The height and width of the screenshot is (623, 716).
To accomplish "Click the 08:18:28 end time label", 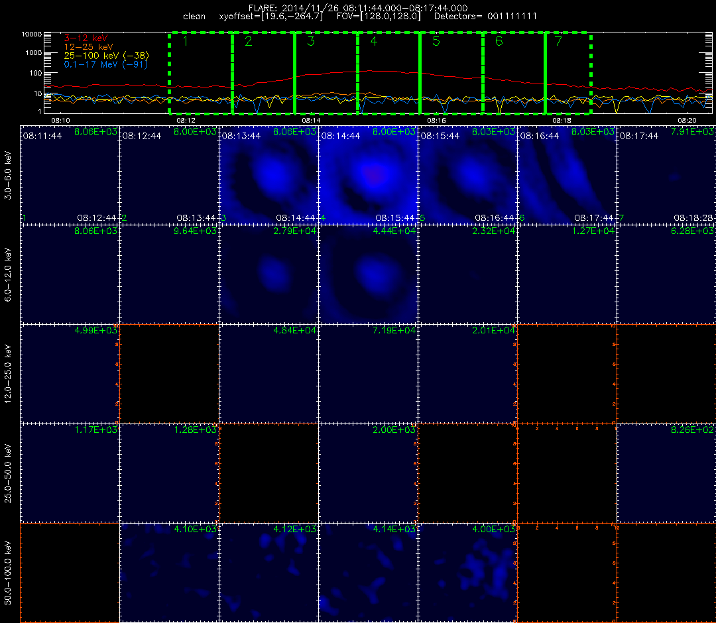I will (693, 217).
